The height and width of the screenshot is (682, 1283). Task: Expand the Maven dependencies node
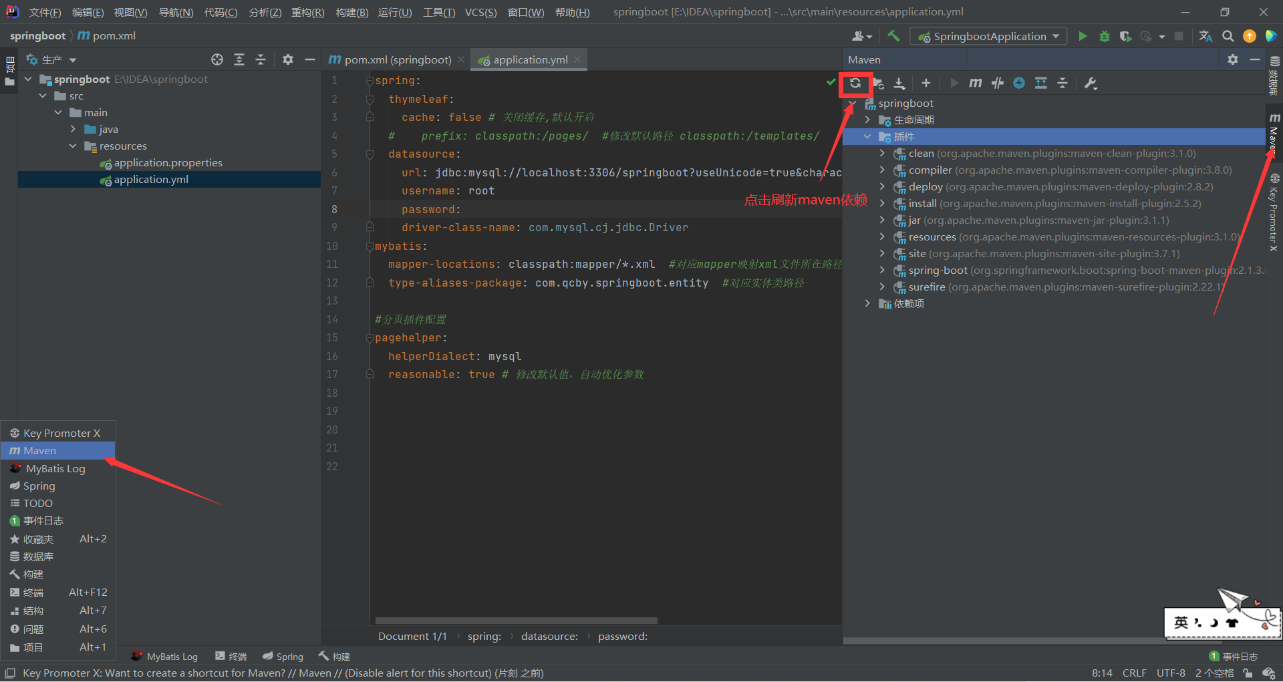pos(867,303)
